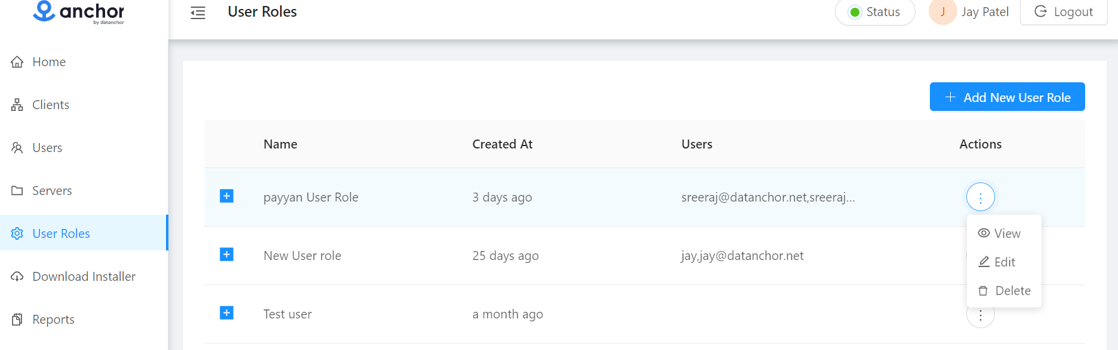
Task: Expand the Test user row
Action: (x=226, y=313)
